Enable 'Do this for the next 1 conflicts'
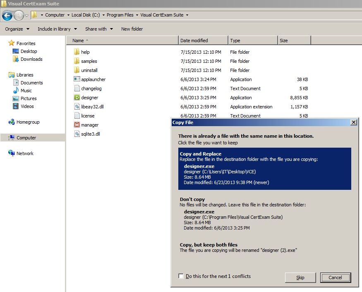Screen dimensions: 362x292 181,276
